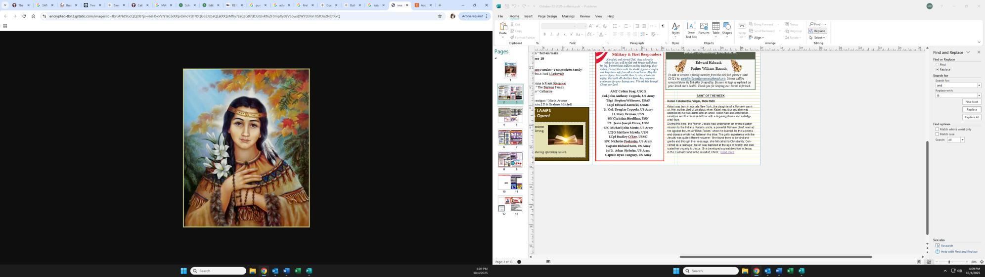Select the Find radio button
Image resolution: width=985 pixels, height=277 pixels.
[937, 65]
